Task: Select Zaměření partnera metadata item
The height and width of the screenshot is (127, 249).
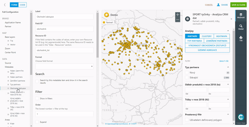Action: [17, 81]
